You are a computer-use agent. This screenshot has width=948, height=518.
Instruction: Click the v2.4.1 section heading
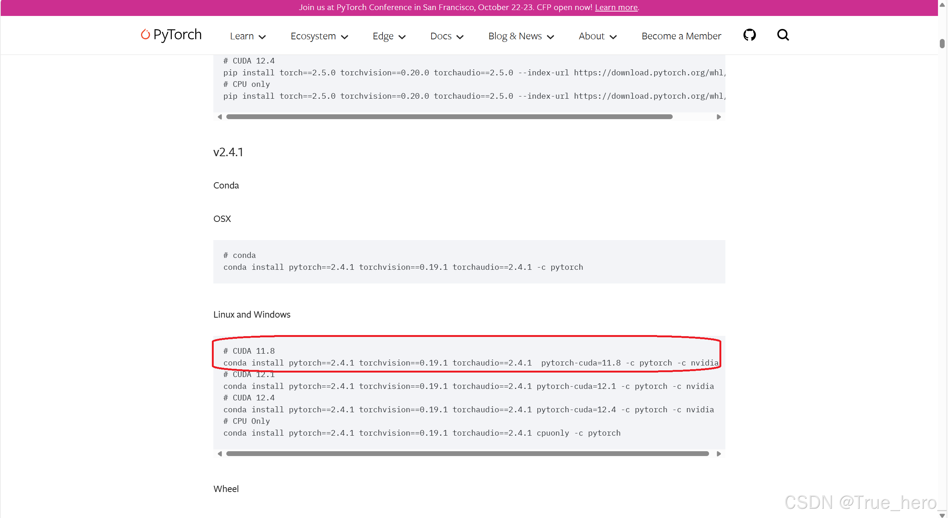pyautogui.click(x=228, y=152)
